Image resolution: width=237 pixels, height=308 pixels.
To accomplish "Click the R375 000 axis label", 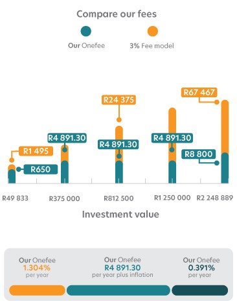I will (x=64, y=198).
